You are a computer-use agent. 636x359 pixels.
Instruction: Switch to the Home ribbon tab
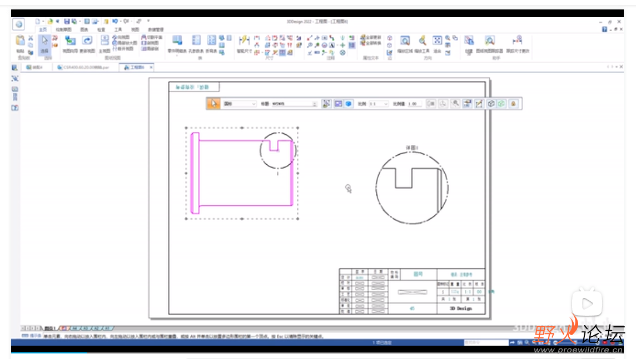coord(43,29)
